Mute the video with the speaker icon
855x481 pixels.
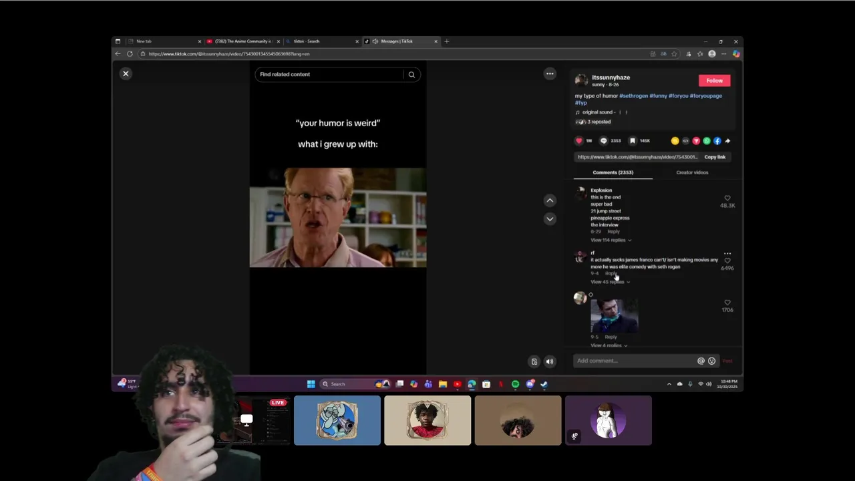click(x=550, y=361)
